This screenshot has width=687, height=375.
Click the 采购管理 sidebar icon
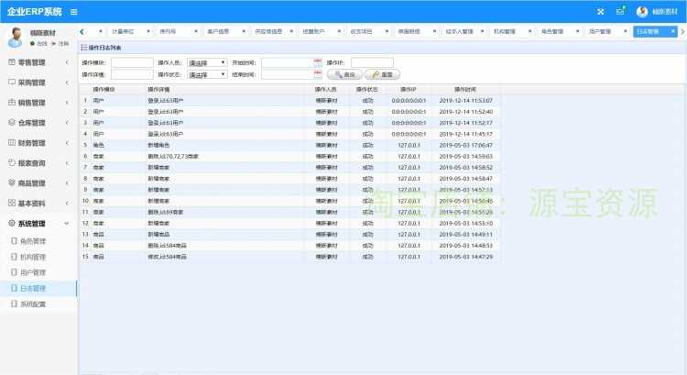point(12,83)
